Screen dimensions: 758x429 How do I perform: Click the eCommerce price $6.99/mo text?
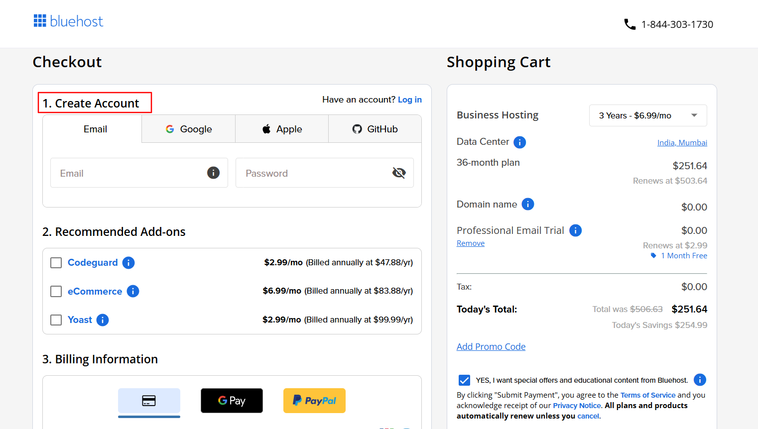(282, 291)
